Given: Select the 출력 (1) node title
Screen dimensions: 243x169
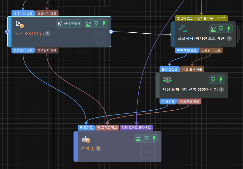Looking at the screenshot, I should pos(88,148).
